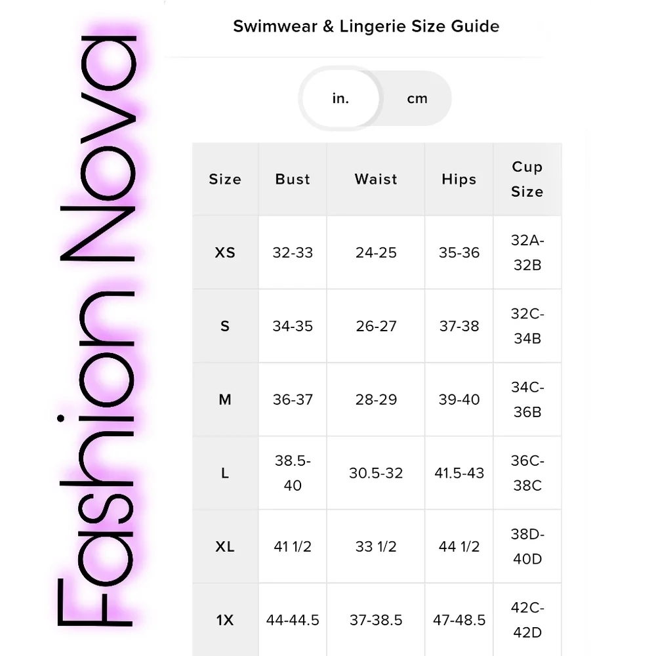656x656 pixels.
Task: Select the XS size row label
Action: pos(225,253)
